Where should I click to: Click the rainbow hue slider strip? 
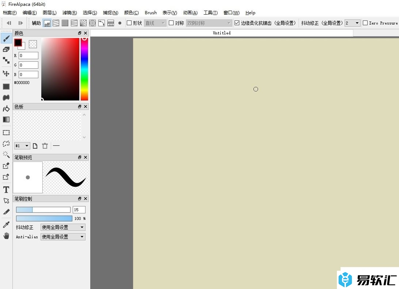pos(84,69)
